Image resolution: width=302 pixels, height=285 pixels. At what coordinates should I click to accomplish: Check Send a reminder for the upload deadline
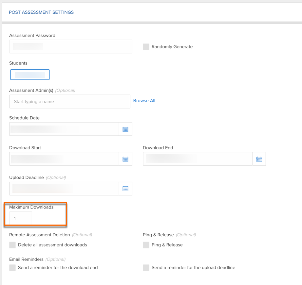146,267
